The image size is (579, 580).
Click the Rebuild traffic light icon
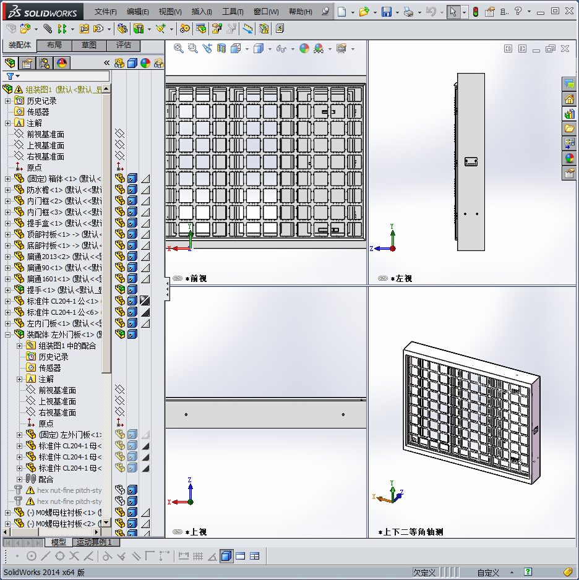[476, 12]
